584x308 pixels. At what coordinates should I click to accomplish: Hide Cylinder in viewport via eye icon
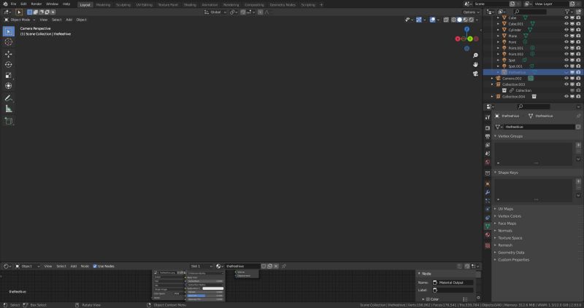pos(566,30)
